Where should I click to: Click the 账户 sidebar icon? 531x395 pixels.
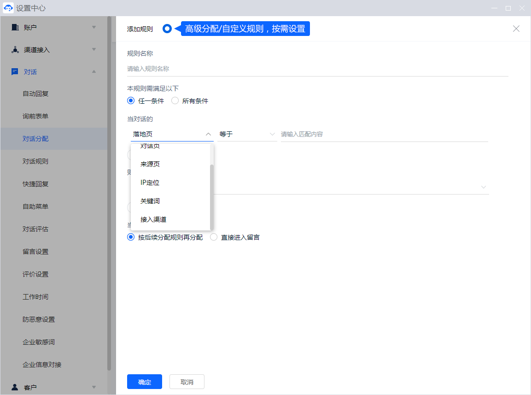[x=15, y=27]
